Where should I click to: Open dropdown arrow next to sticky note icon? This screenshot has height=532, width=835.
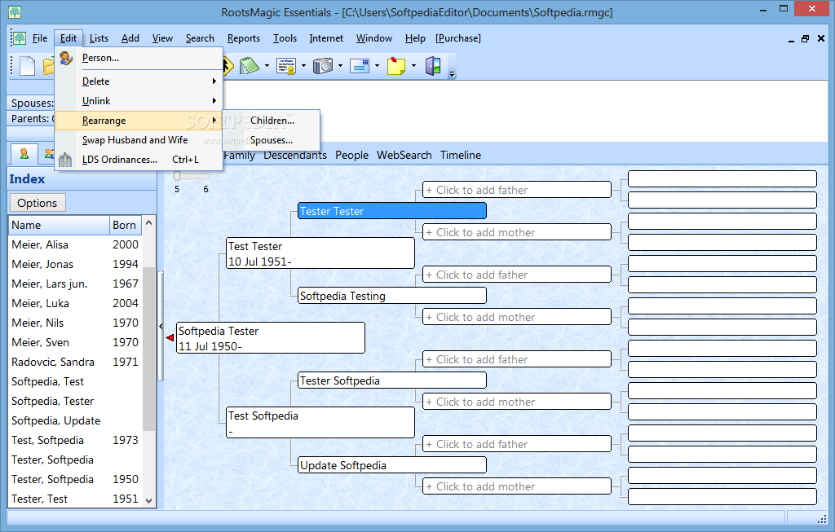pyautogui.click(x=413, y=66)
